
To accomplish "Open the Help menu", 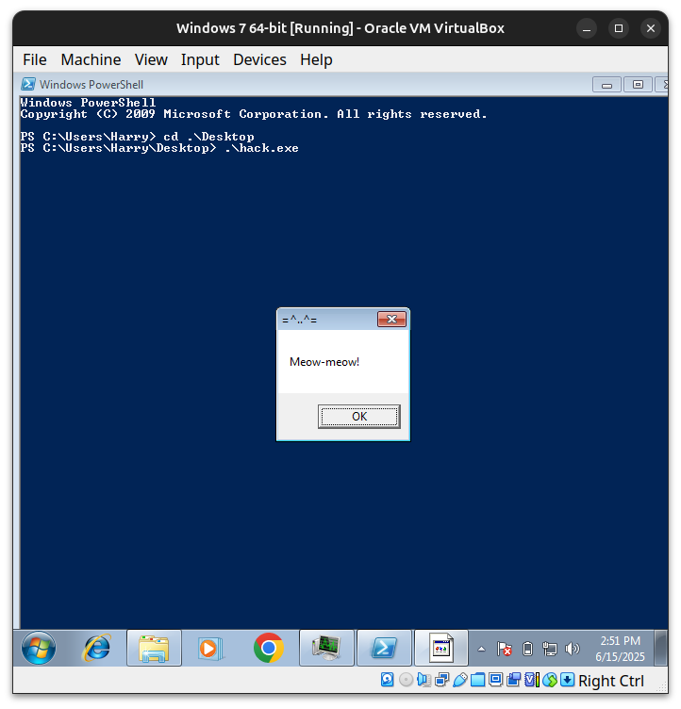I will click(316, 59).
